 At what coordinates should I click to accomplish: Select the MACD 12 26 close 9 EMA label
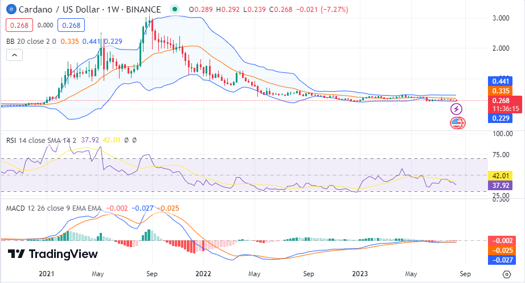[54, 208]
